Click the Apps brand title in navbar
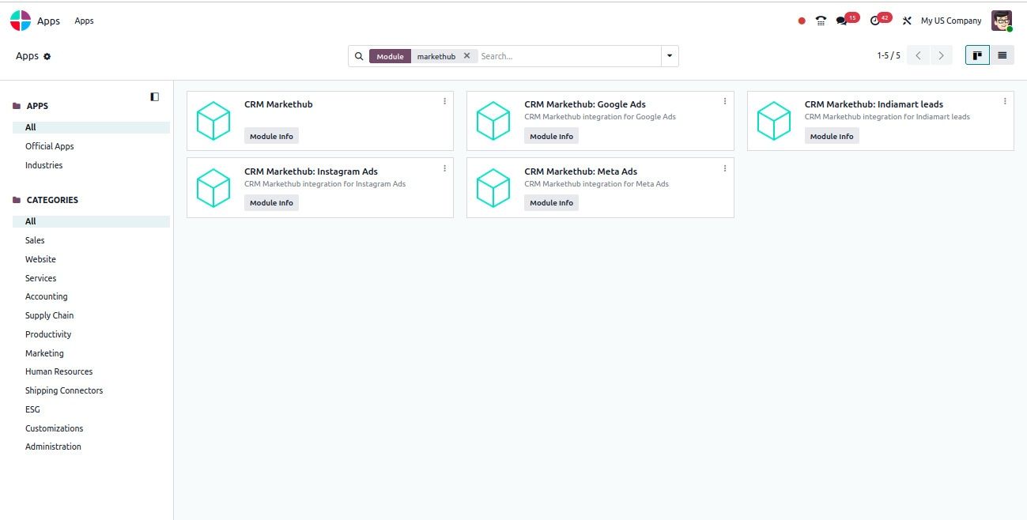 point(48,21)
